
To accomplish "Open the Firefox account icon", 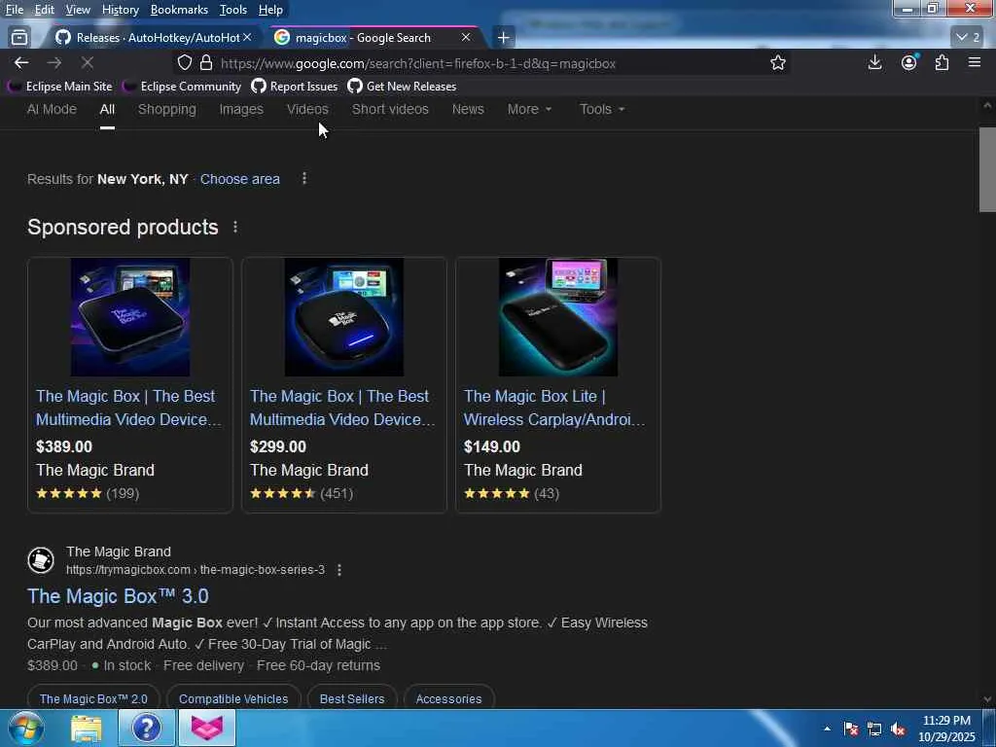I will click(909, 62).
